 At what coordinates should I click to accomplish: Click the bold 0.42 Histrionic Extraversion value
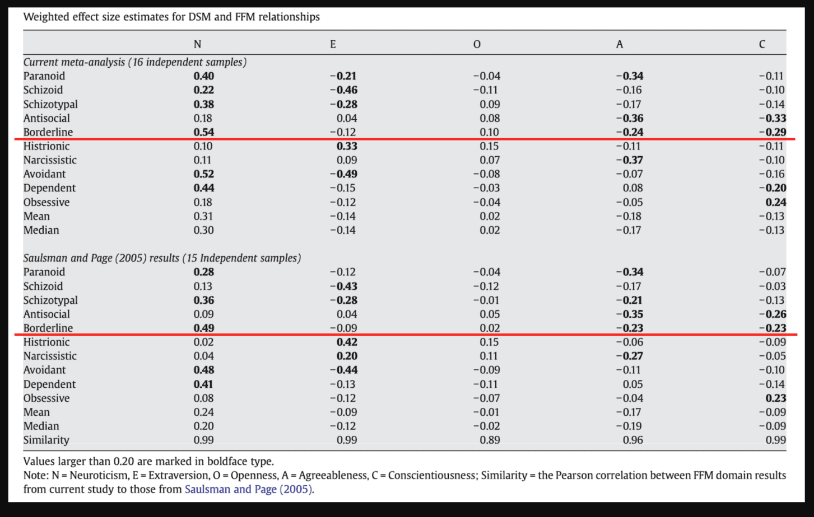(x=347, y=342)
